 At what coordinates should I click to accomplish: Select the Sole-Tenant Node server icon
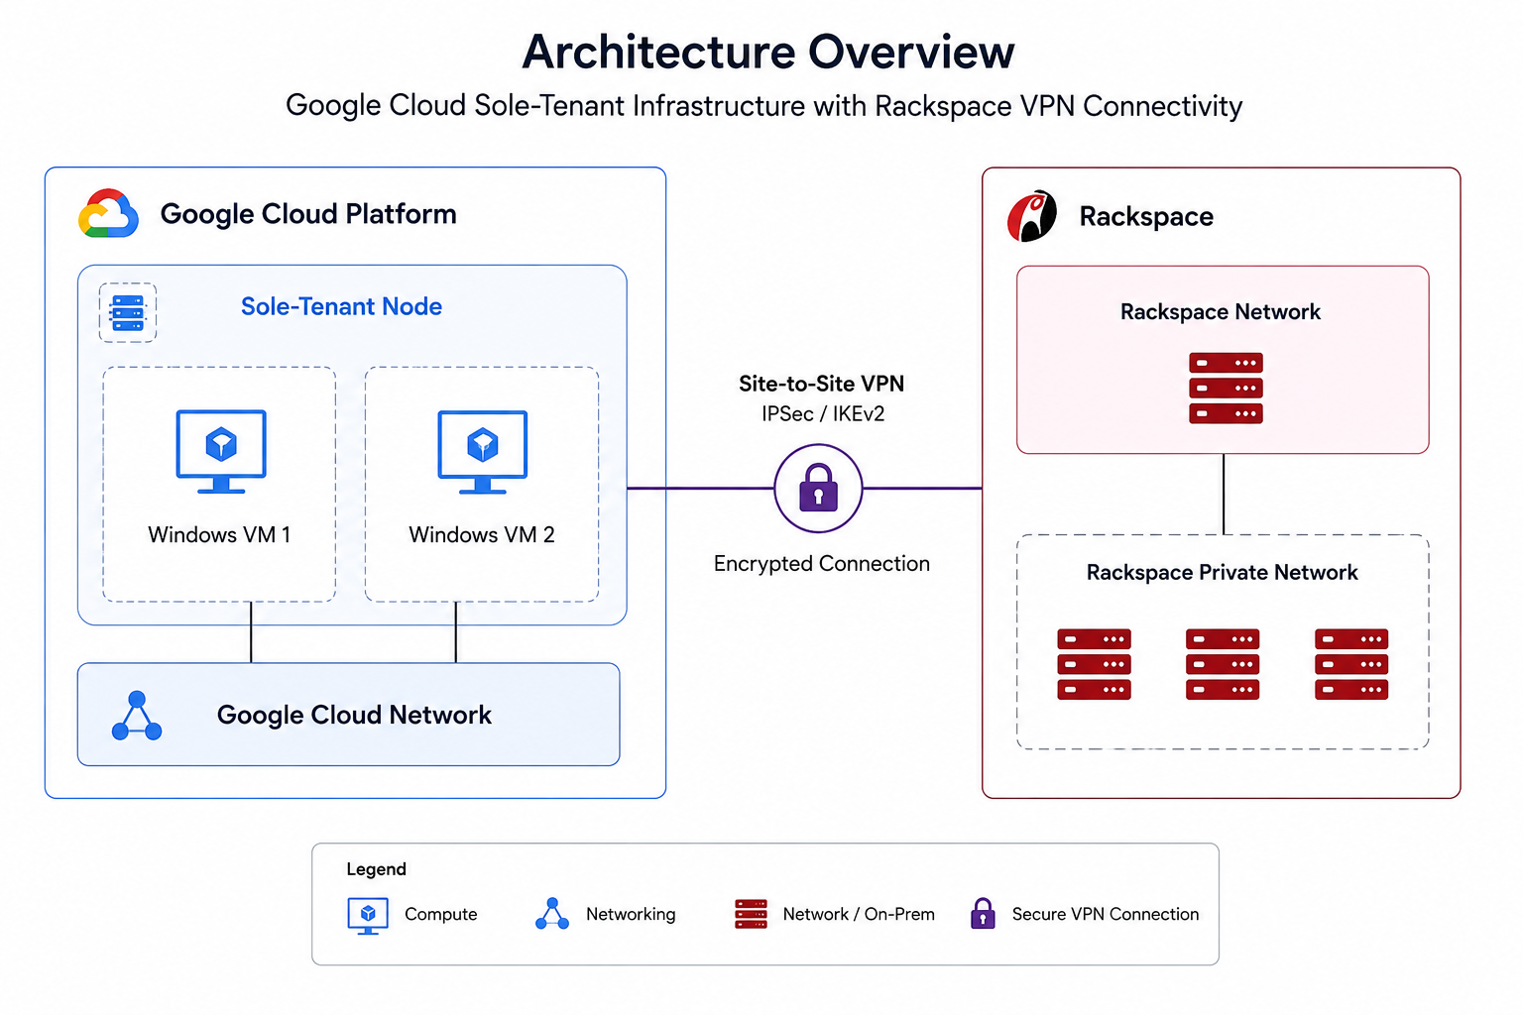click(x=128, y=313)
